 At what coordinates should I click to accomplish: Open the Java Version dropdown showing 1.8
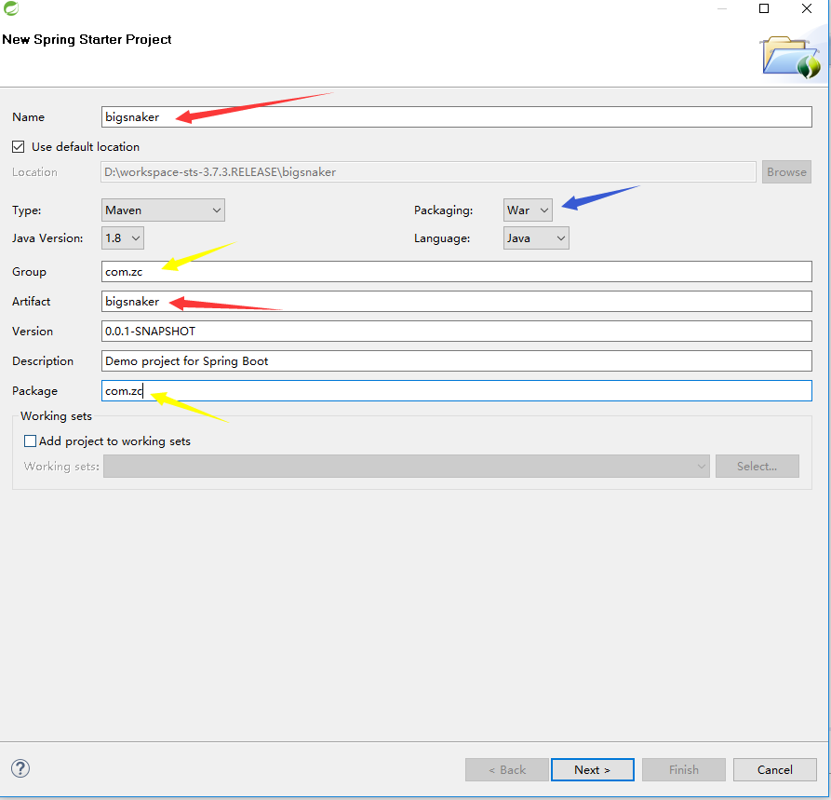coord(123,238)
